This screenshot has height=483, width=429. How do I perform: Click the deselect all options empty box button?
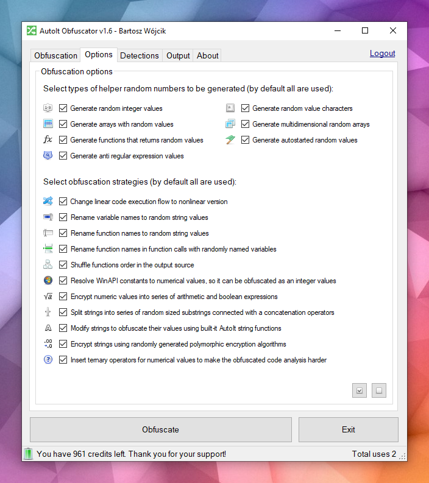point(379,390)
